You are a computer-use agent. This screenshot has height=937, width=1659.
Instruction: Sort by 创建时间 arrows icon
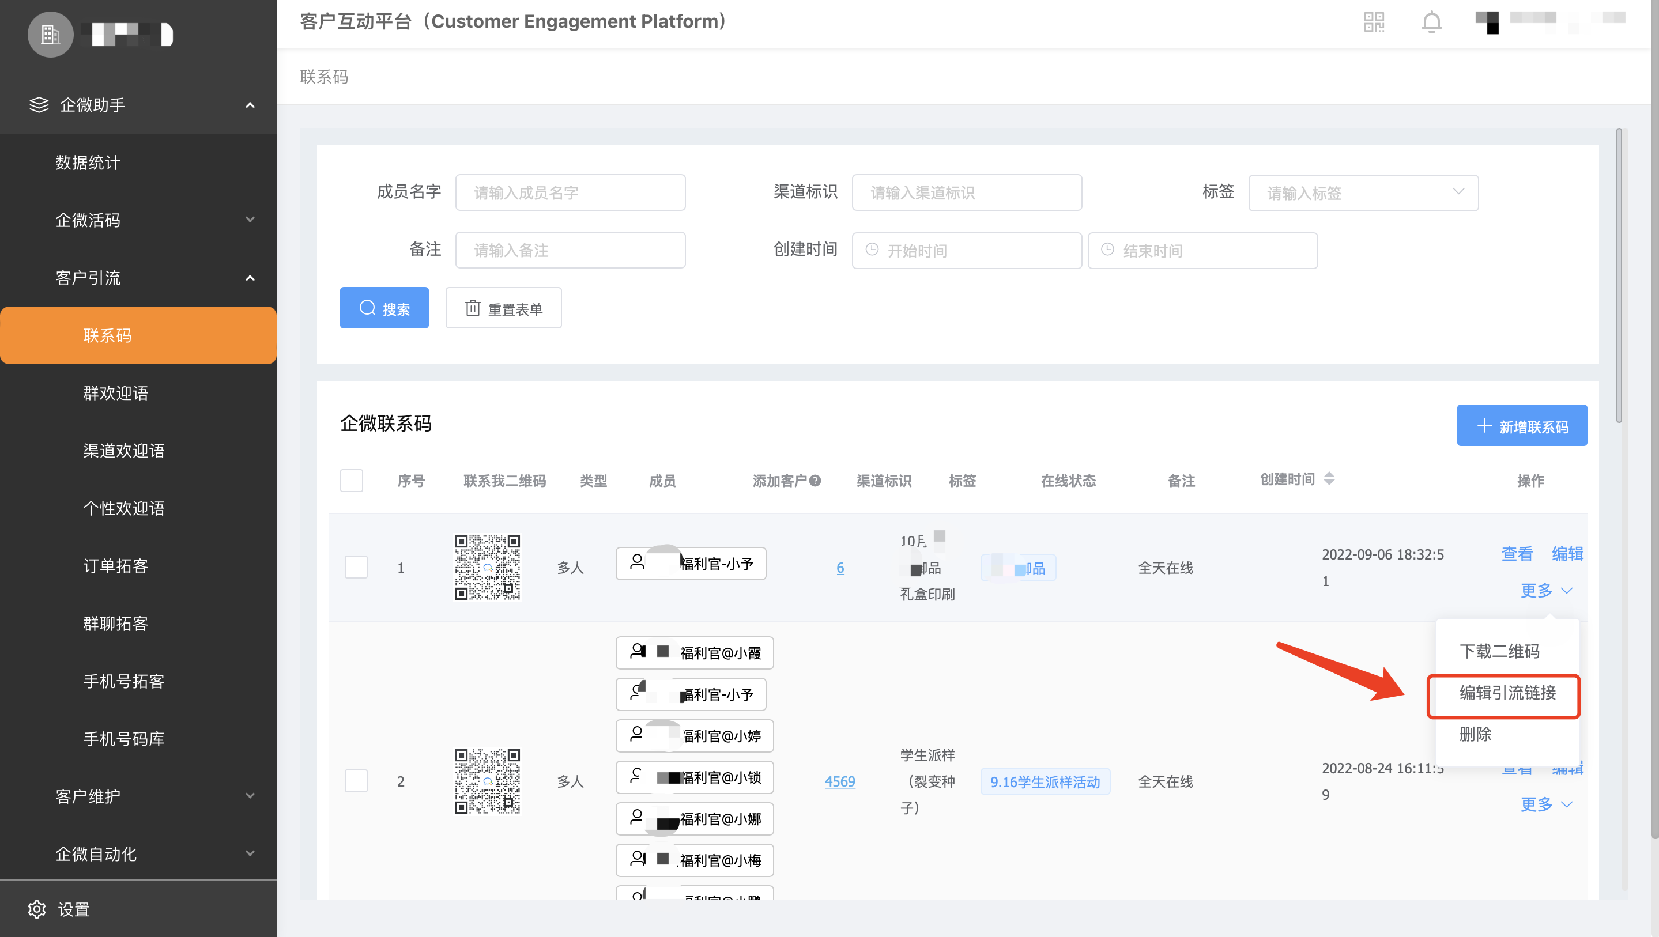1329,478
